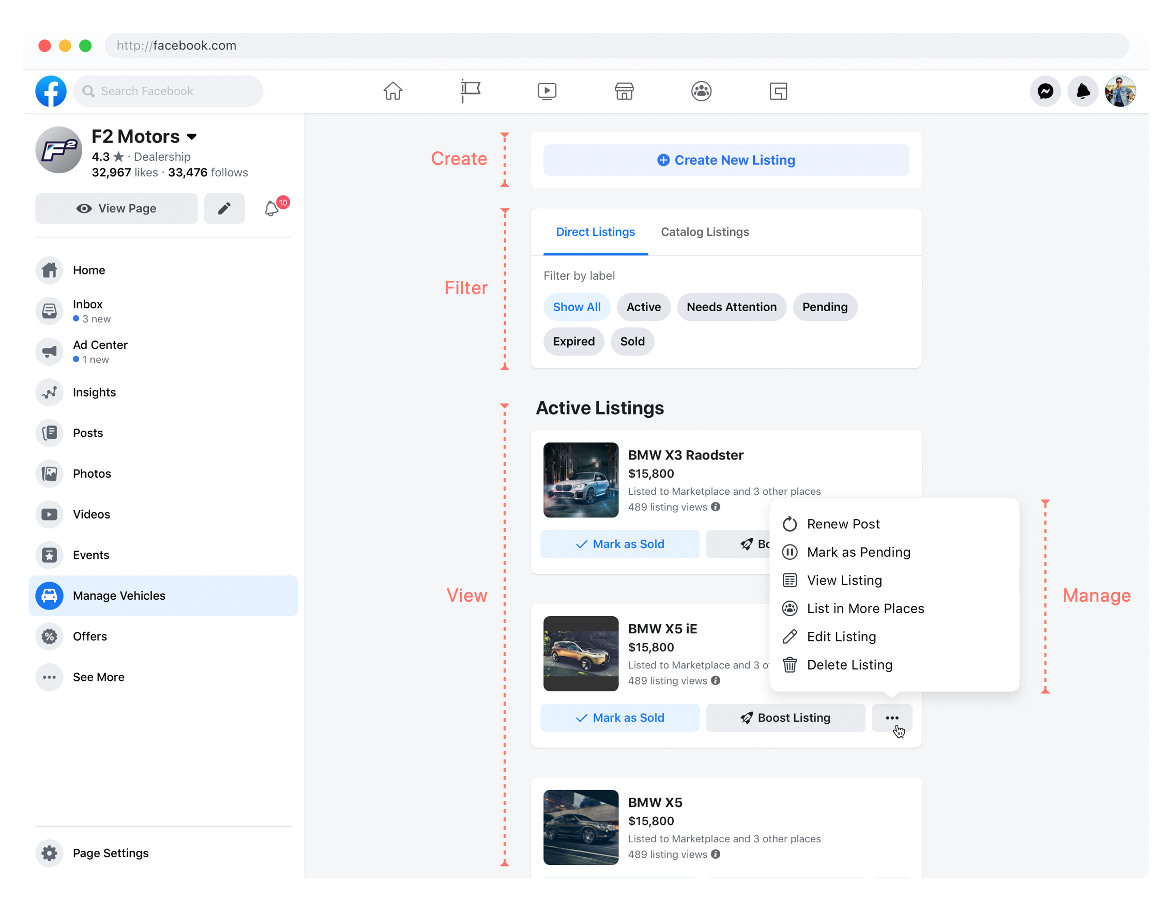This screenshot has height=898, width=1169.
Task: Click the F2 Motors page logo
Action: 58,150
